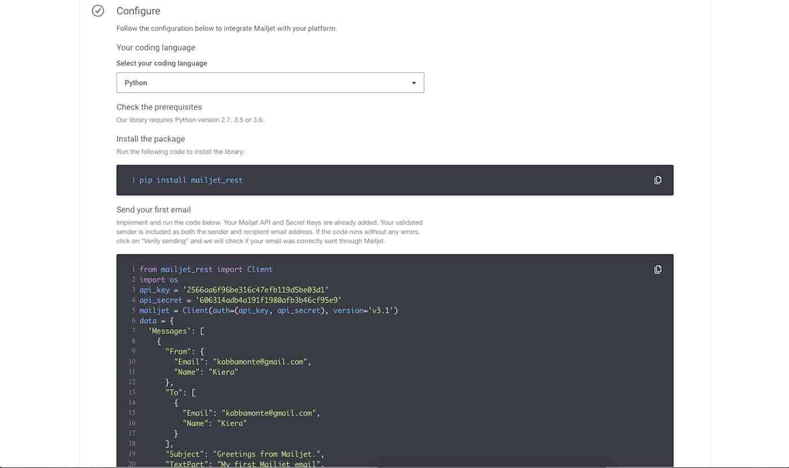Screen dimensions: 789x468
Task: Click the "Name": "Kiera" on line 11
Action: (206, 372)
